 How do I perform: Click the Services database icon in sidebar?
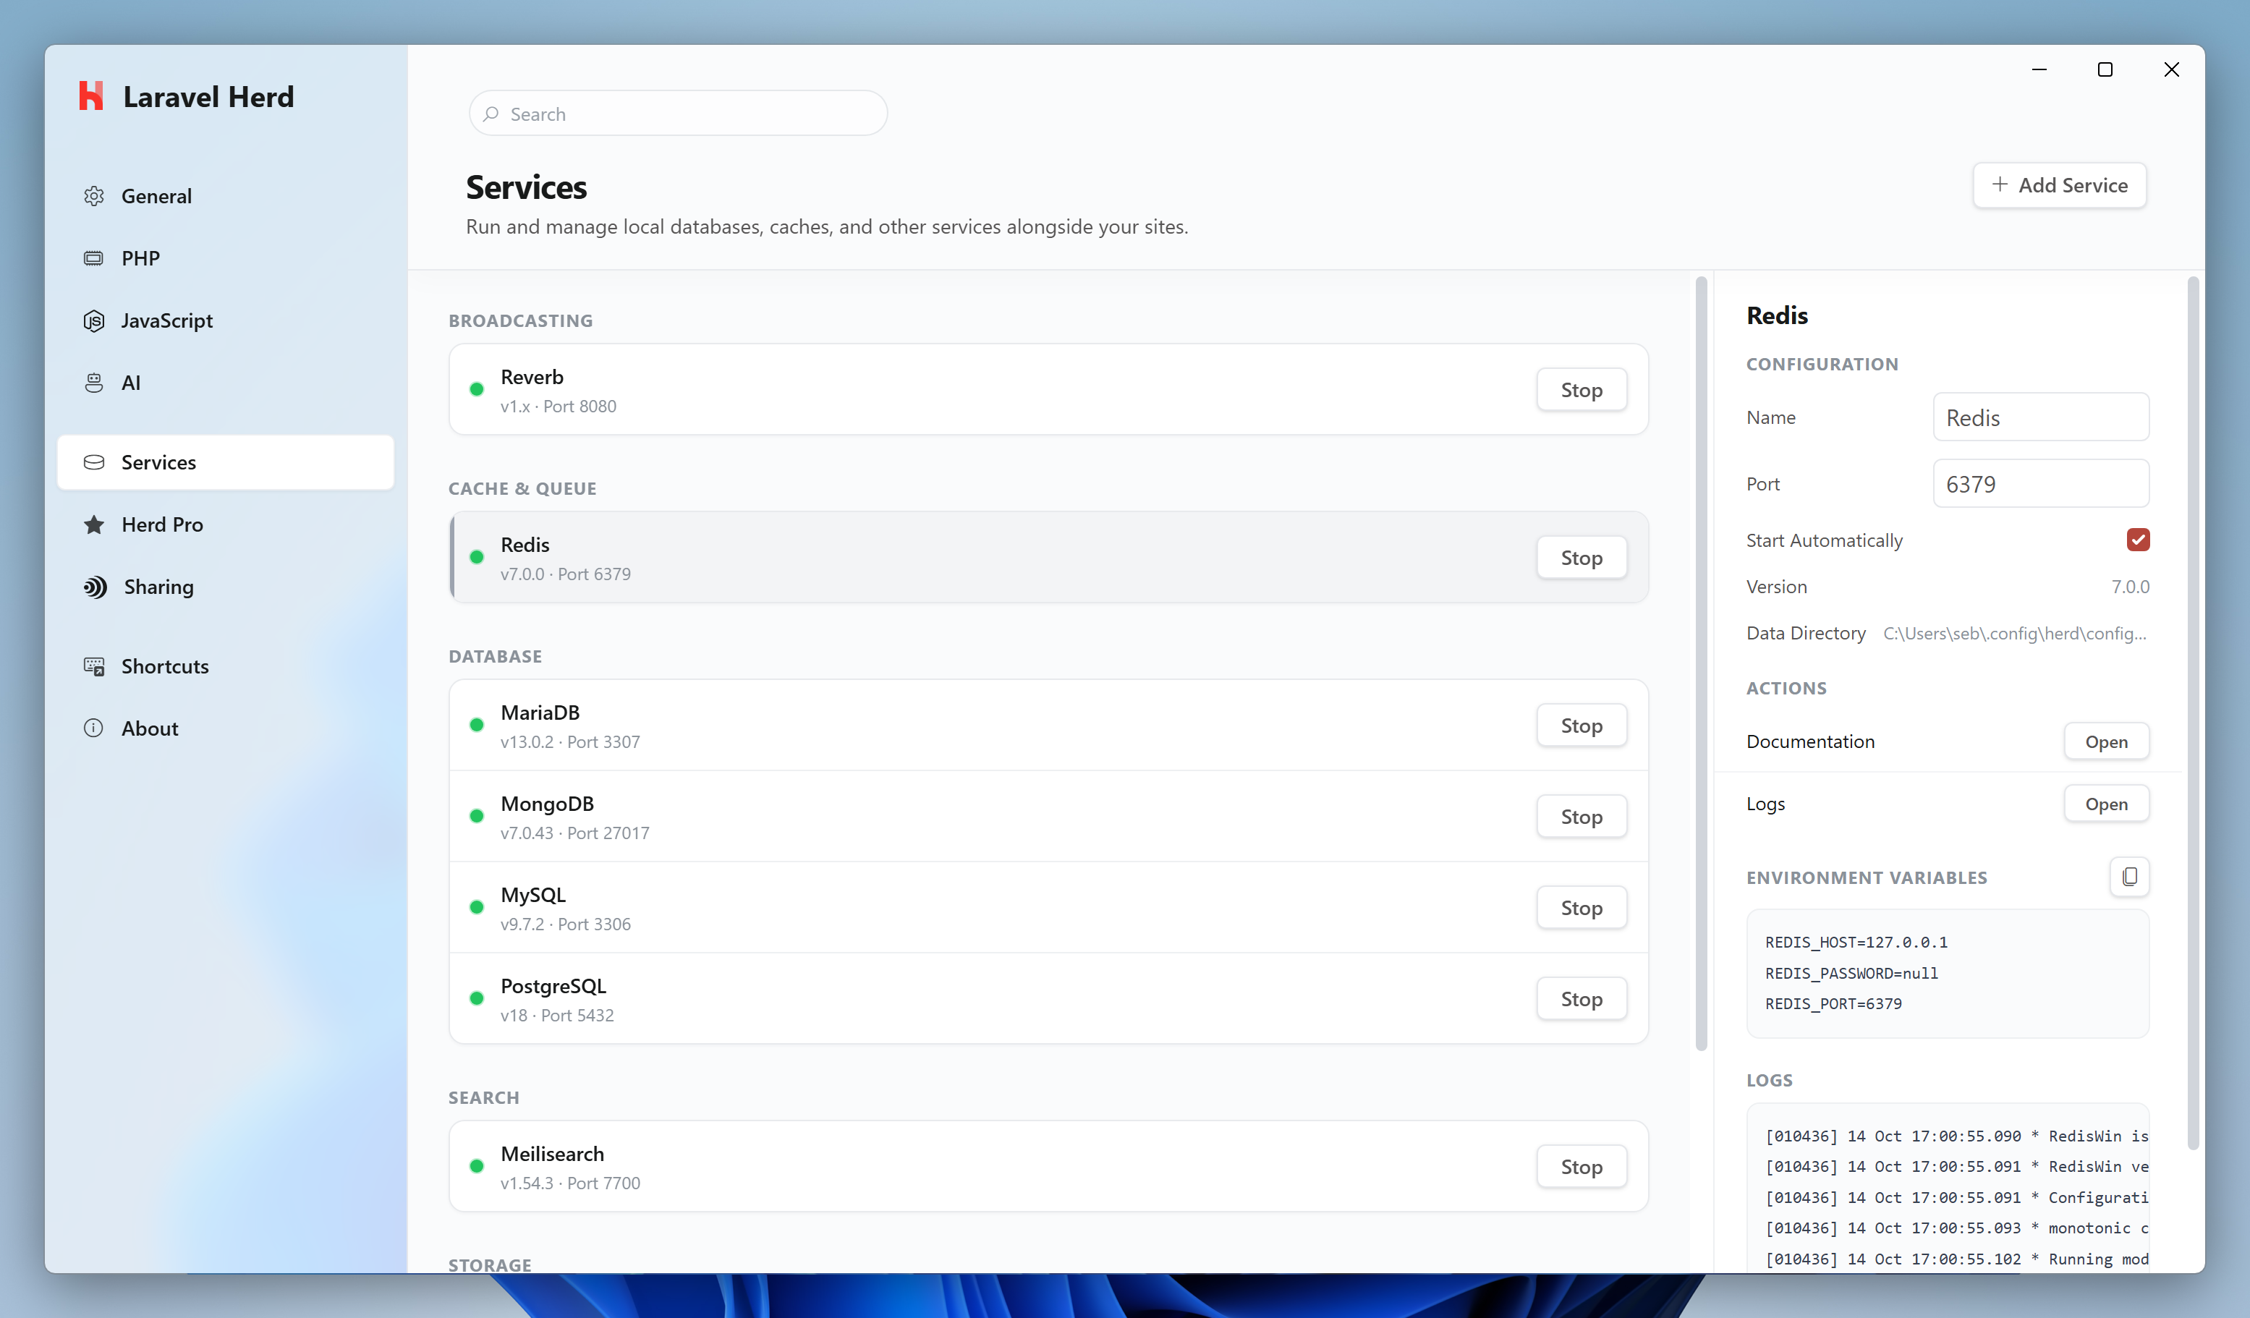click(94, 462)
